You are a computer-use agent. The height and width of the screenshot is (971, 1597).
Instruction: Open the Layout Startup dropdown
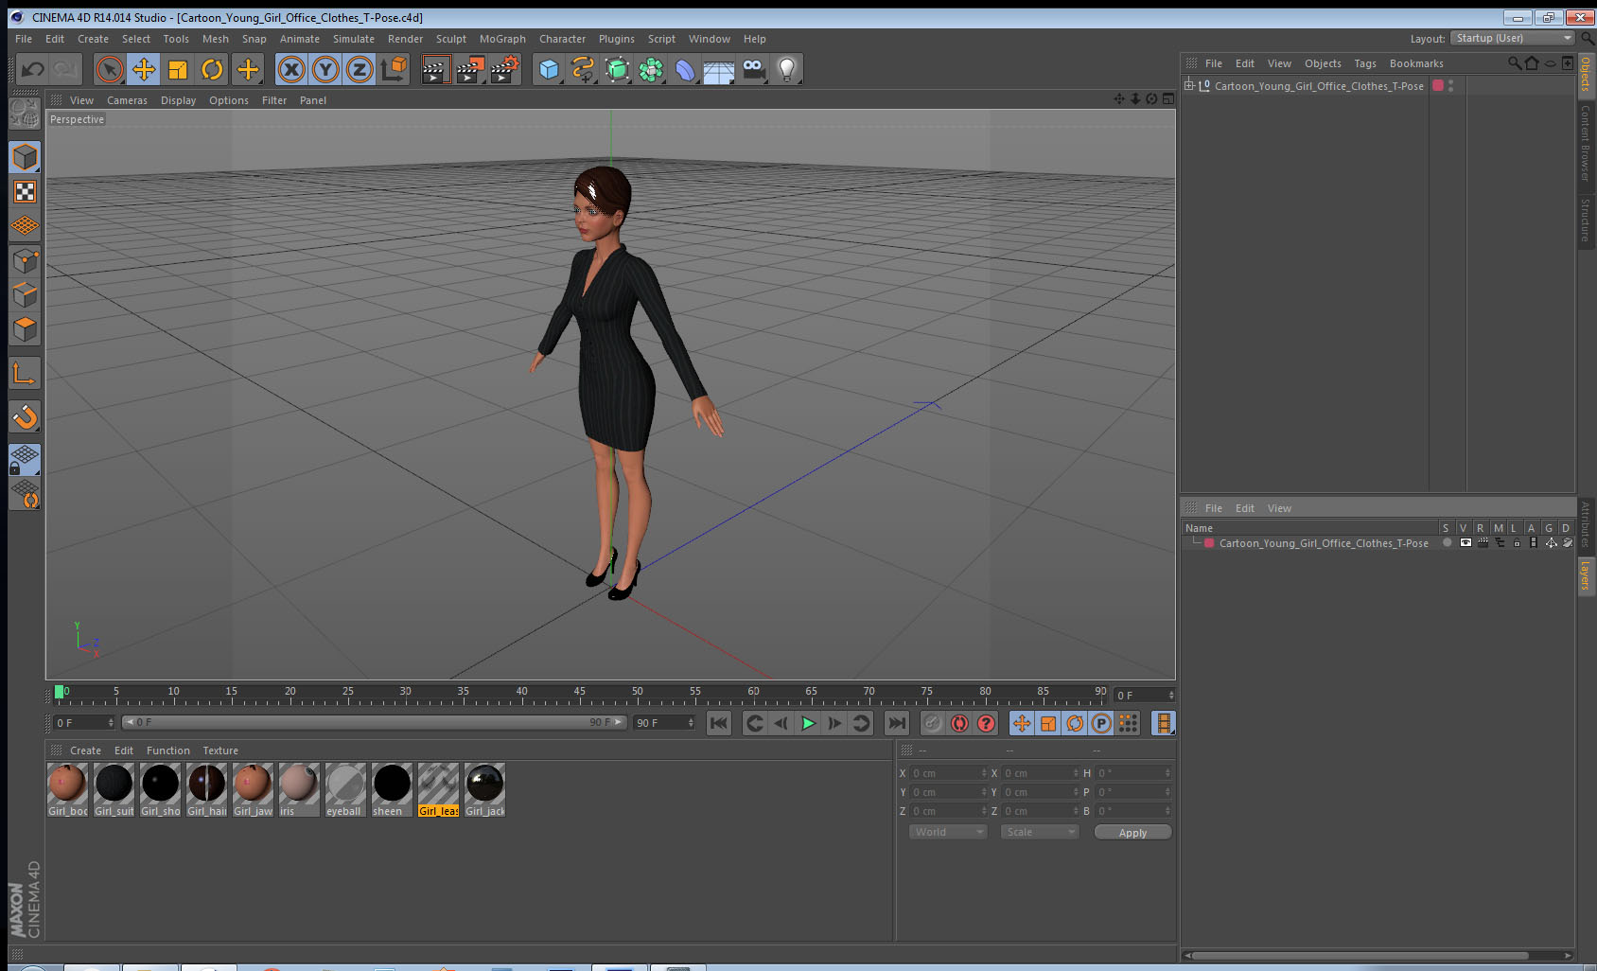[1514, 38]
